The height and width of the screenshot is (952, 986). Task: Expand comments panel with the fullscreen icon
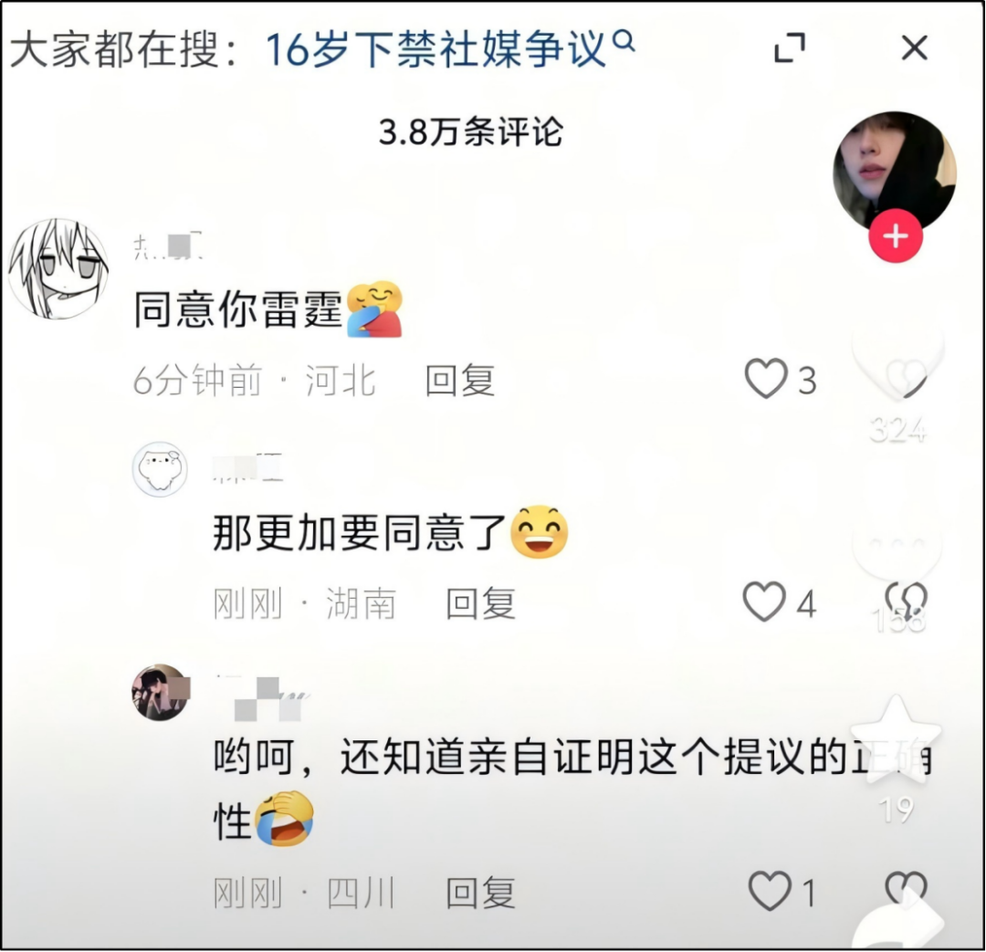click(789, 47)
